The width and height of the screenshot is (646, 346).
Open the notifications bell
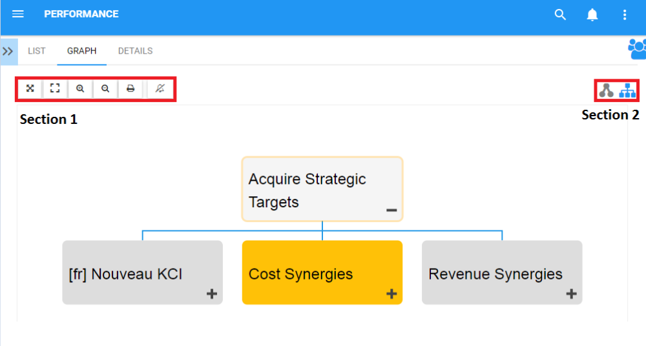pyautogui.click(x=592, y=15)
